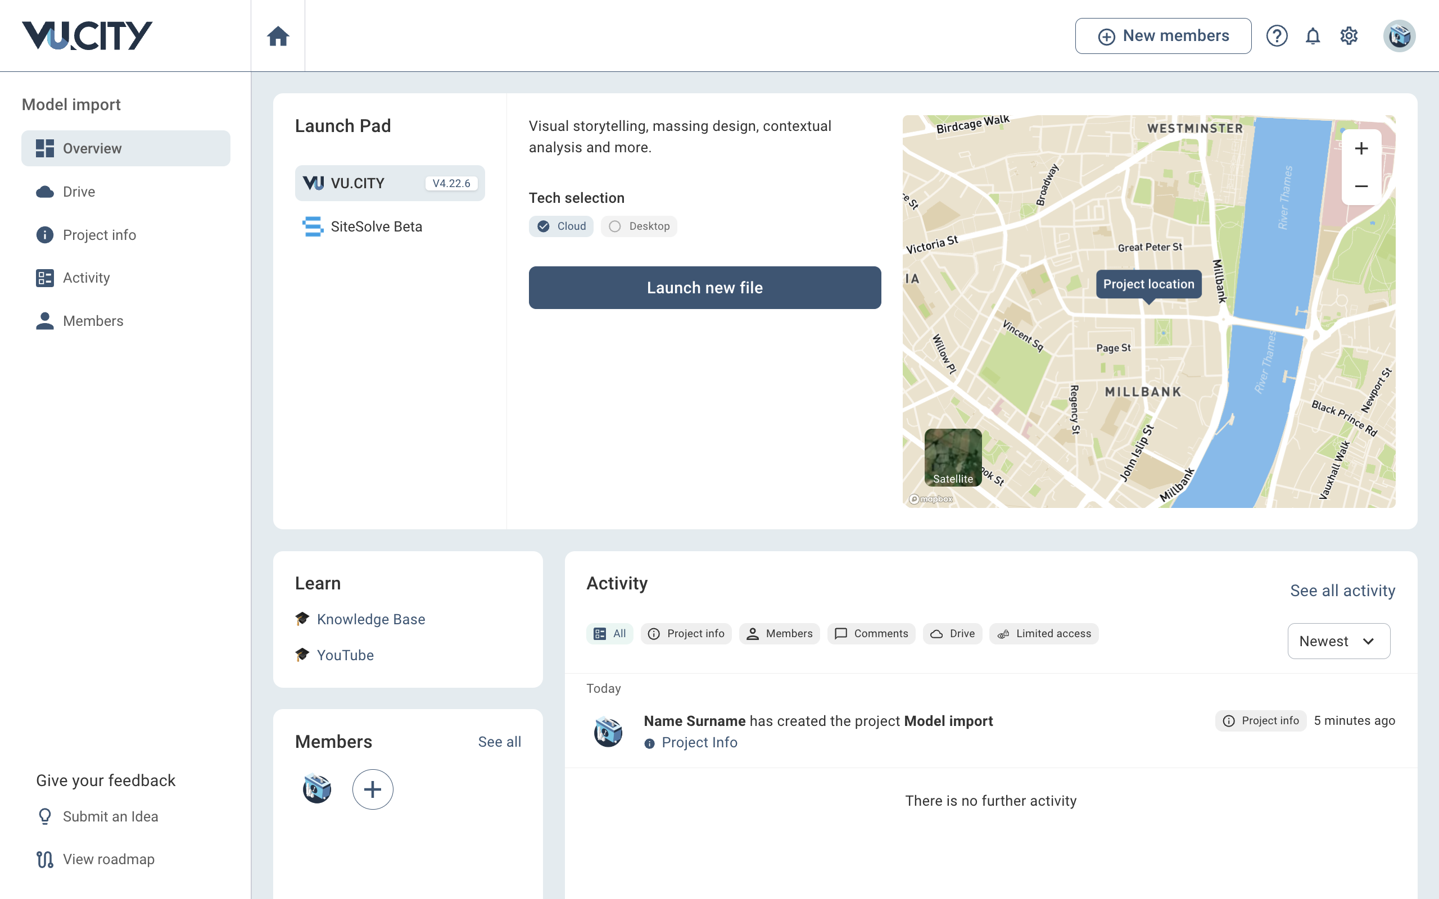The image size is (1439, 899).
Task: Add a member with the plus circle
Action: [x=372, y=789]
